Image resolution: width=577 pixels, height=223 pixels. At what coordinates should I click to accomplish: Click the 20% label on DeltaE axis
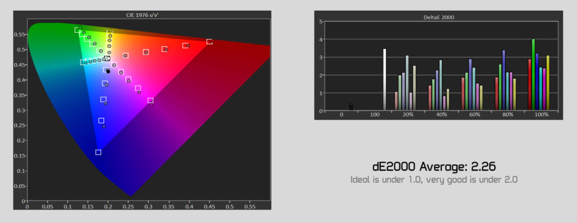point(408,114)
